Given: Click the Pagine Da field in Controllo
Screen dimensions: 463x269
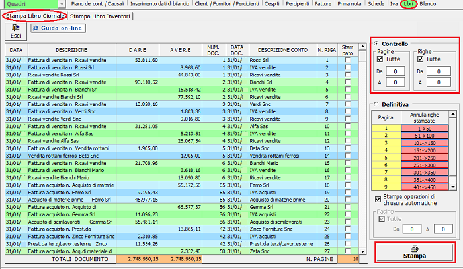Looking at the screenshot, I should 396,71.
